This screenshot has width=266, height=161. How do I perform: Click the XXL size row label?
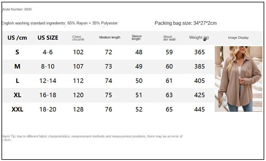17,109
